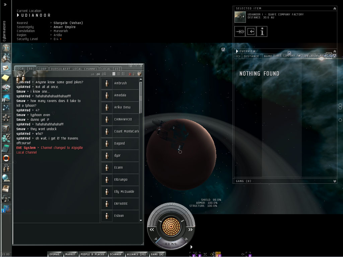This screenshot has width=343, height=257.
Task: Open the MARKET button in bottom bar
Action: tap(70, 254)
